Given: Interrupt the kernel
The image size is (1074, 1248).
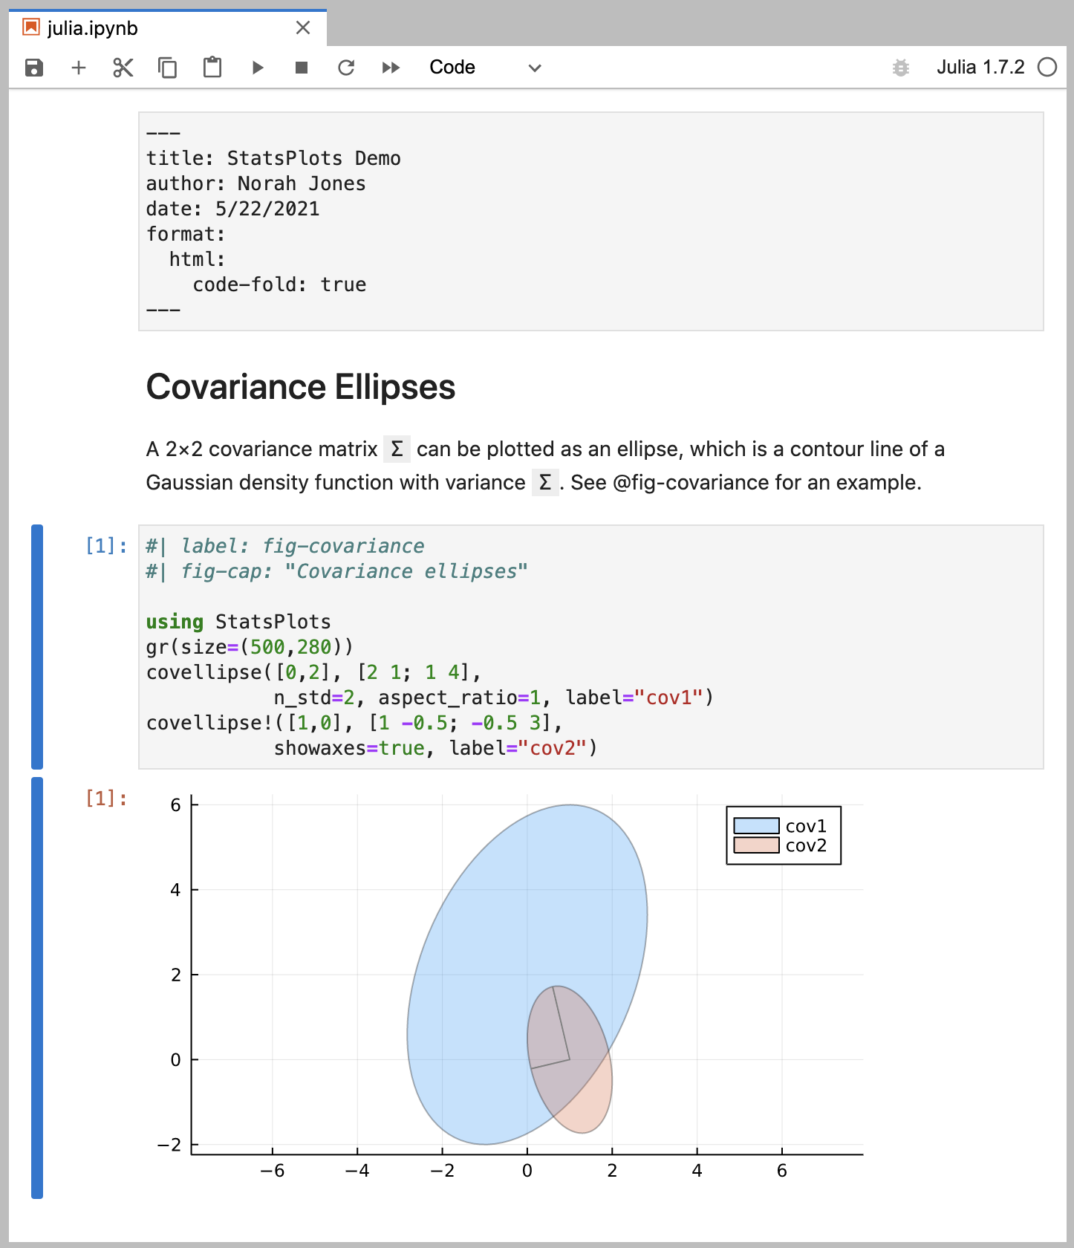Looking at the screenshot, I should (x=301, y=67).
